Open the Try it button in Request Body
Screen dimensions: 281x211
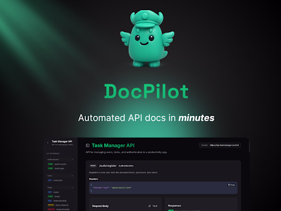pyautogui.click(x=153, y=206)
